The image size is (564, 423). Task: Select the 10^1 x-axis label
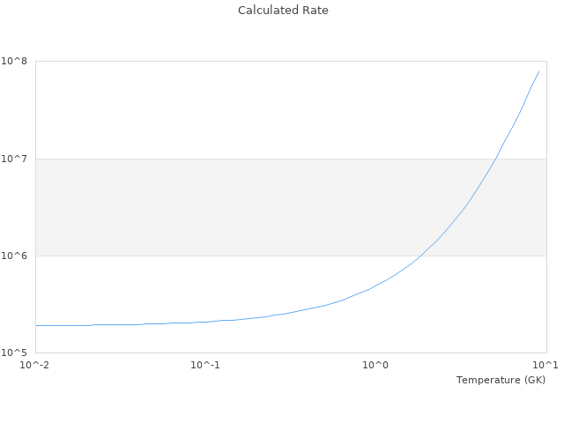545,365
